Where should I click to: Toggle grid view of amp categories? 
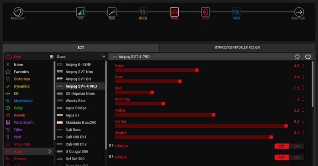coord(52,57)
